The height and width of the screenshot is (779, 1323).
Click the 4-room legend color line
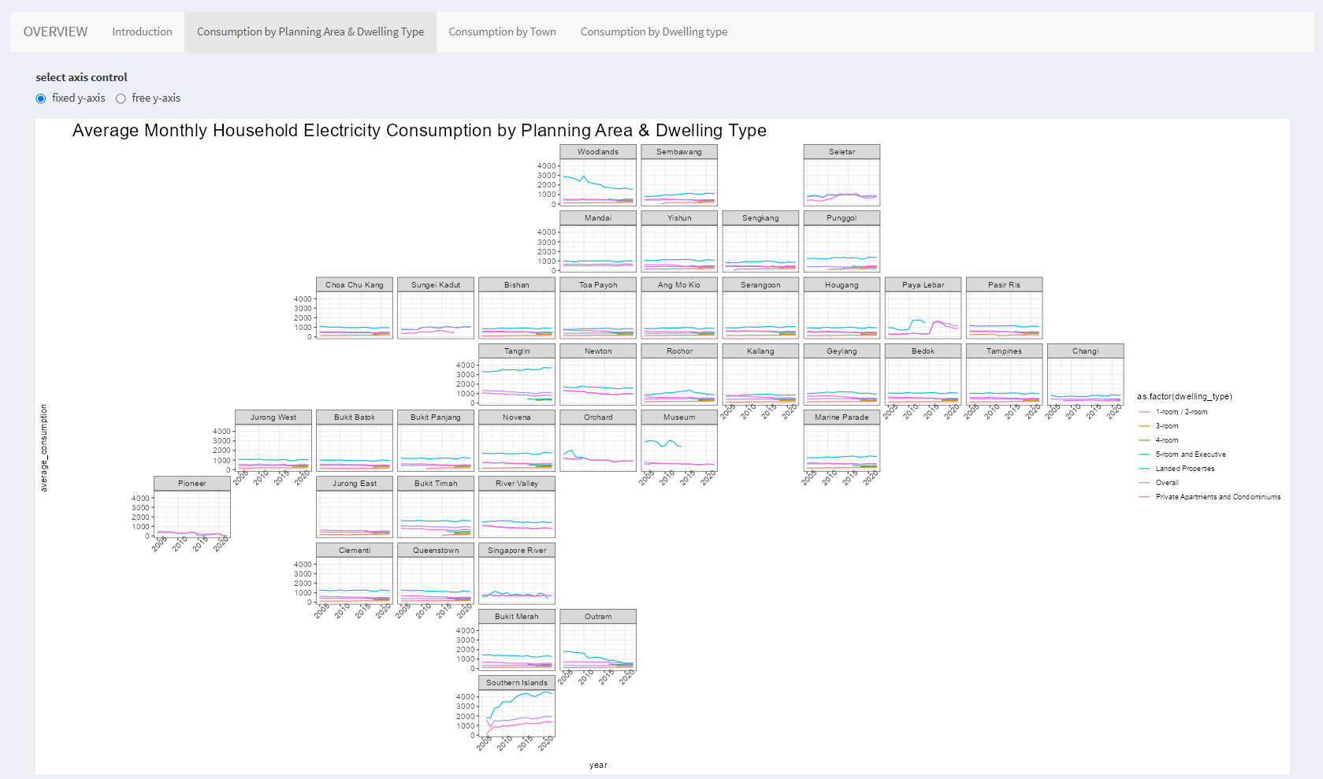[1145, 440]
